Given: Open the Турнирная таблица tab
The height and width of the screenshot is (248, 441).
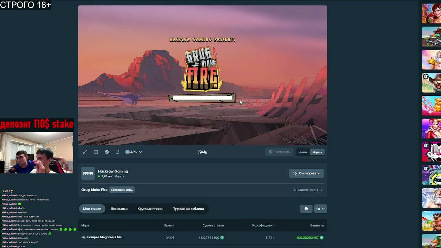Looking at the screenshot, I should (x=188, y=209).
